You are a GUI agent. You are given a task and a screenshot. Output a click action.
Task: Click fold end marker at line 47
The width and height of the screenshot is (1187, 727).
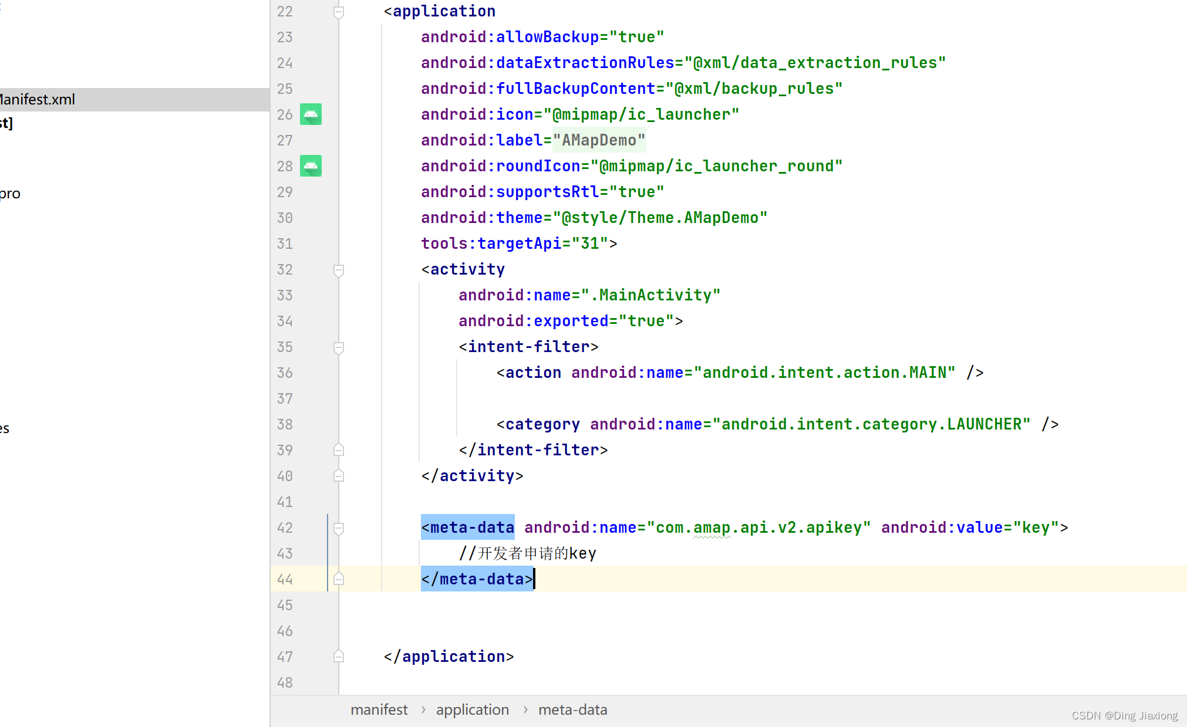tap(339, 656)
